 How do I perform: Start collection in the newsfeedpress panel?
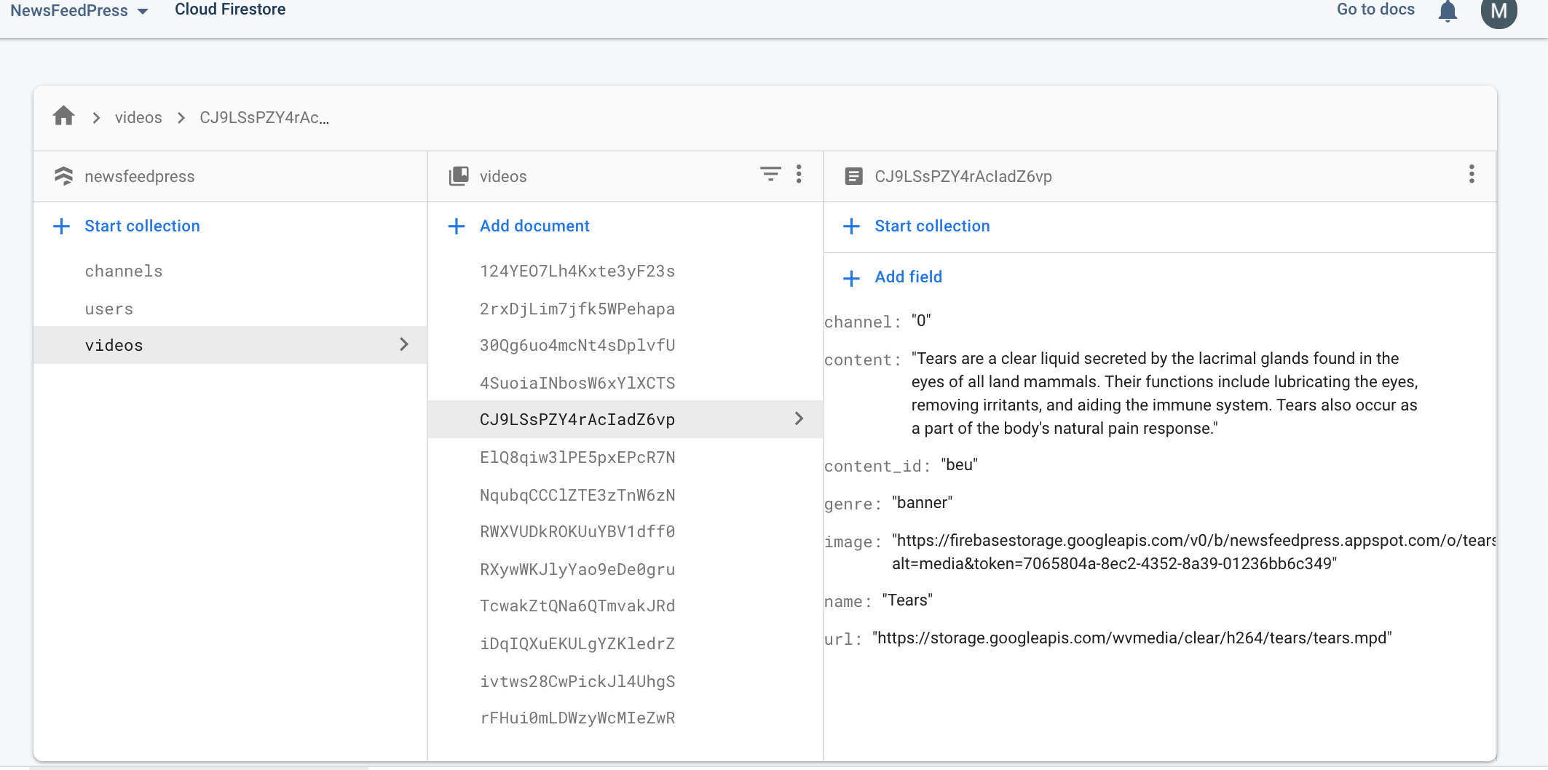pyautogui.click(x=142, y=226)
